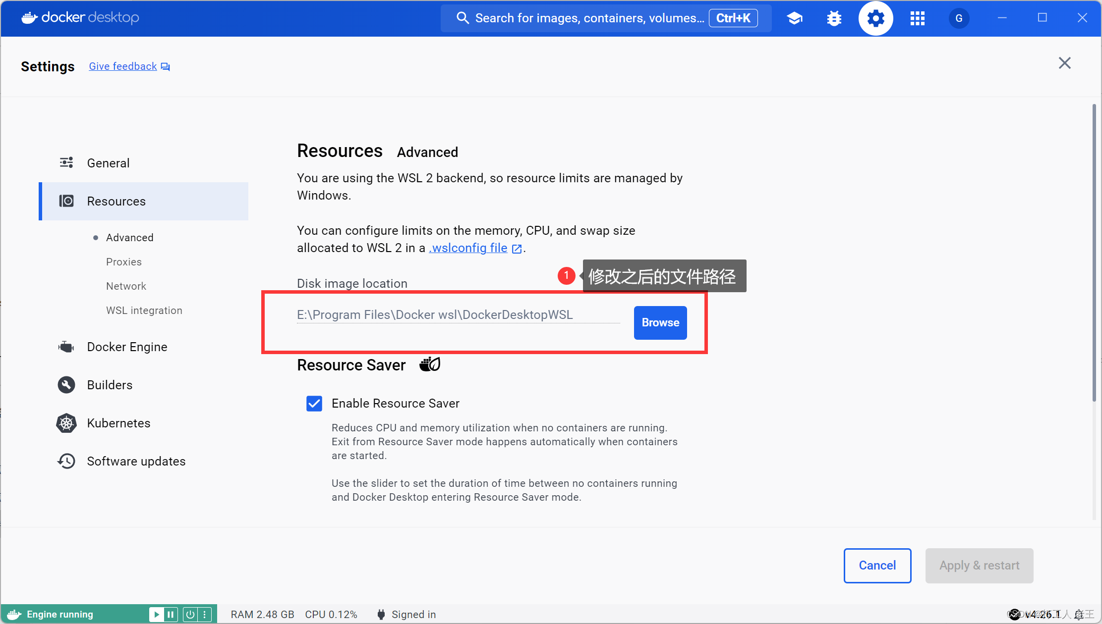Select the General settings tab
1102x624 pixels.
click(x=144, y=163)
